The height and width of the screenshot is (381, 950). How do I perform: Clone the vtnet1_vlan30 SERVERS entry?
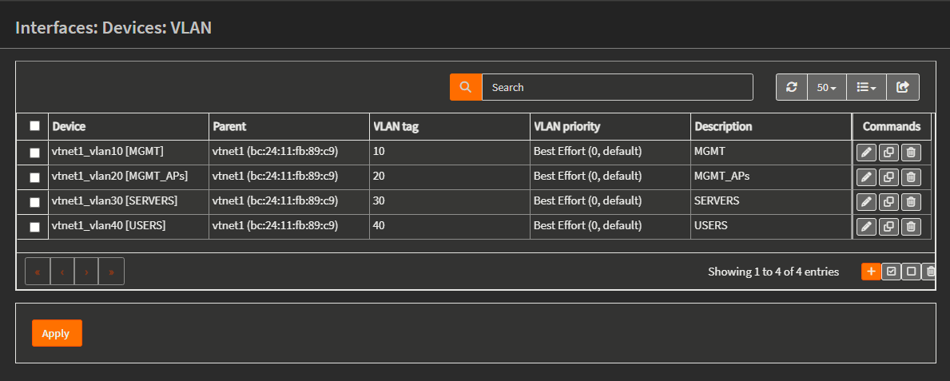pyautogui.click(x=888, y=202)
